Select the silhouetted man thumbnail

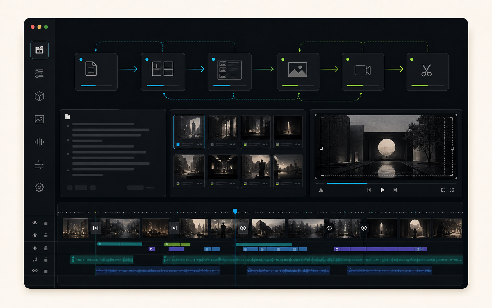pyautogui.click(x=255, y=171)
